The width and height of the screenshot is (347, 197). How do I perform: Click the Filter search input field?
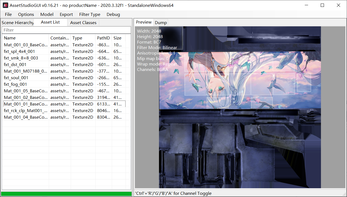(x=66, y=30)
